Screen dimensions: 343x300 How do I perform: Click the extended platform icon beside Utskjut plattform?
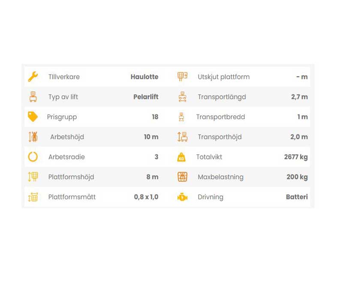tap(182, 77)
